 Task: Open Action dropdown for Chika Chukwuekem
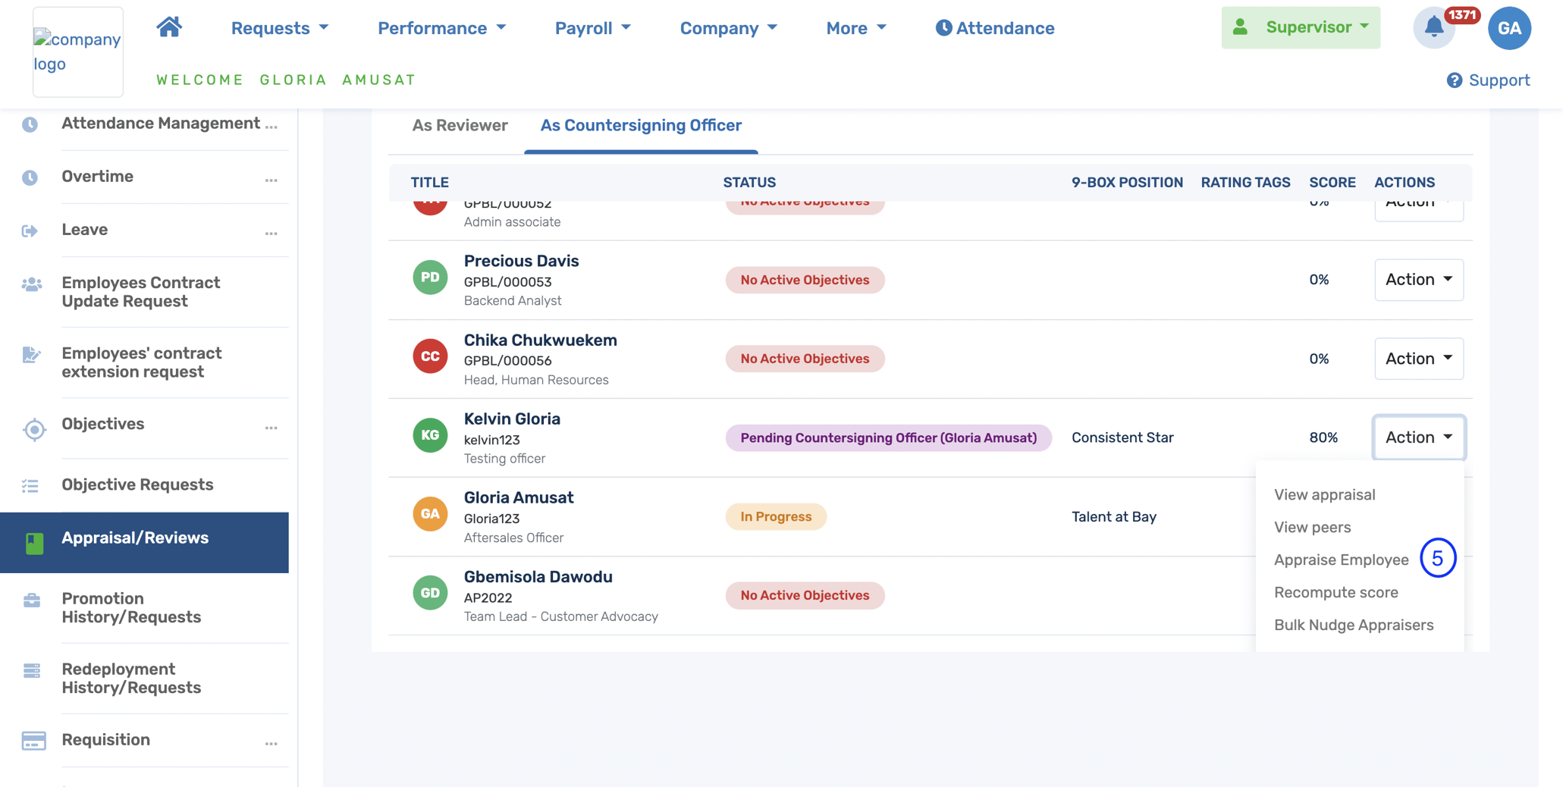click(x=1418, y=359)
